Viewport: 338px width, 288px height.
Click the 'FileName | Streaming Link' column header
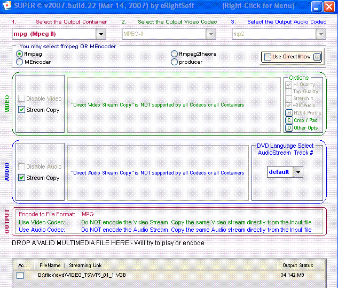tap(70, 266)
